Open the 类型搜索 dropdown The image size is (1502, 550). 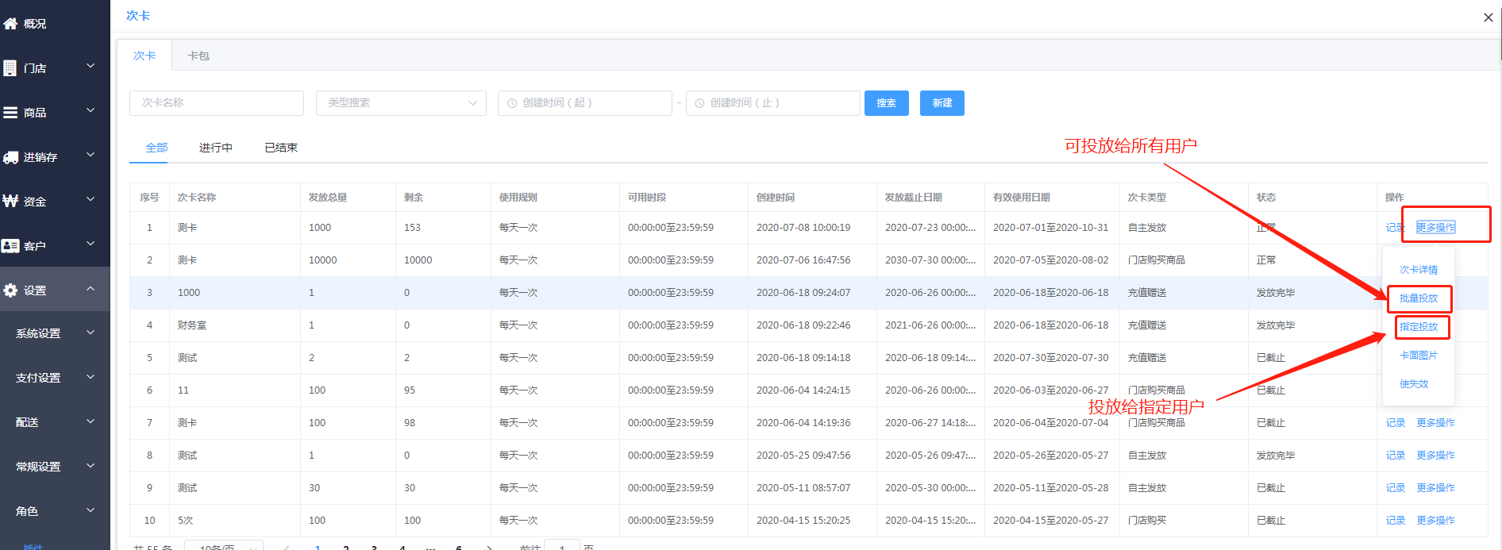[x=401, y=103]
